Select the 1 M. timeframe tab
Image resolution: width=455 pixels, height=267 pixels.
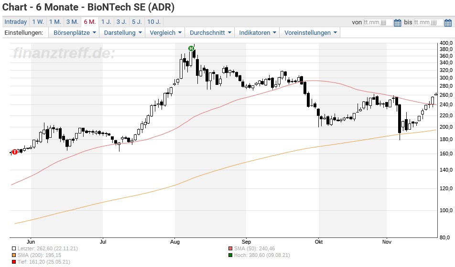coord(55,22)
